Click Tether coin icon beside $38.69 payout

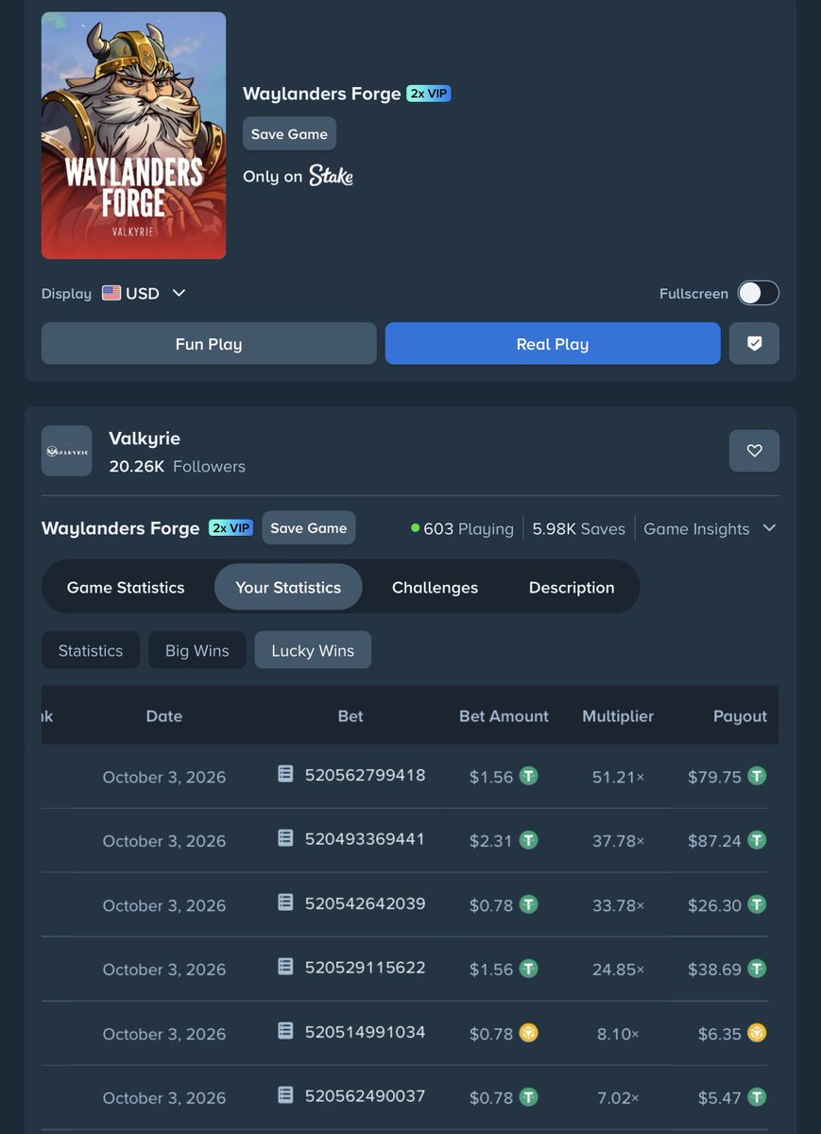point(757,969)
